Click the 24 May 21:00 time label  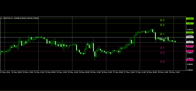pos(39,72)
